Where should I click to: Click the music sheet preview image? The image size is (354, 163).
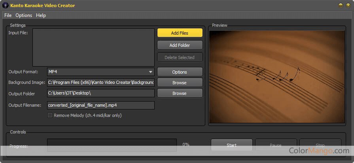(277, 77)
